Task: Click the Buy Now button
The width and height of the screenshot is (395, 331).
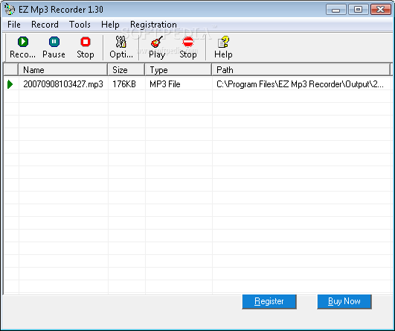Action: pyautogui.click(x=344, y=301)
